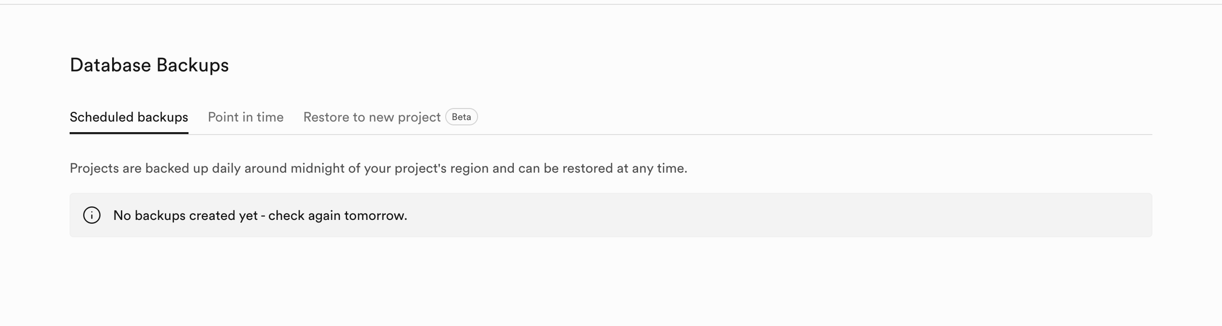Click the word 'tomorrow' in the notice
Viewport: 1222px width, 326px height.
(375, 216)
